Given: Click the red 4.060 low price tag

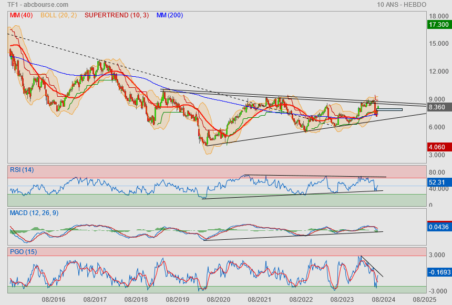Looking at the screenshot, I should (x=439, y=147).
